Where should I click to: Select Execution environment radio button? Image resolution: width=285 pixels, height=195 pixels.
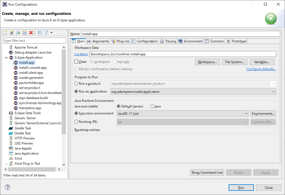(76, 113)
